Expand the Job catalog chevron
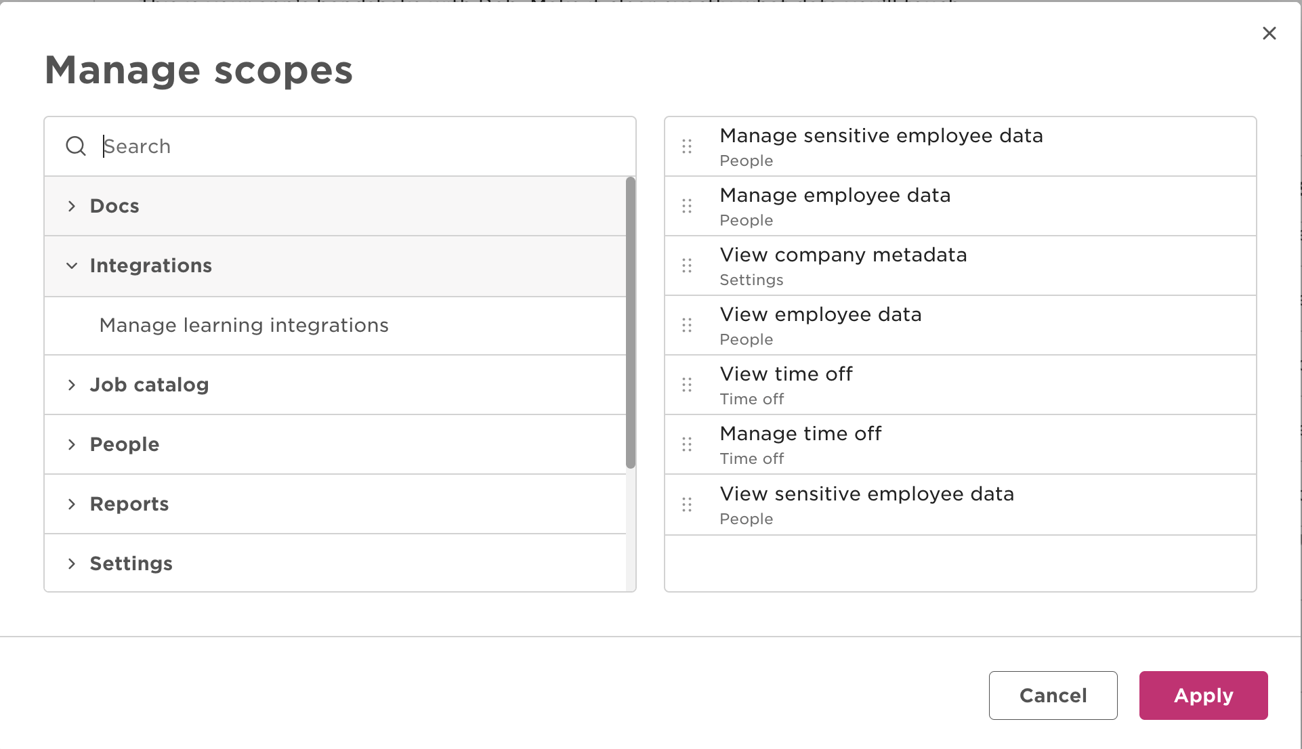The height and width of the screenshot is (749, 1302). (72, 385)
